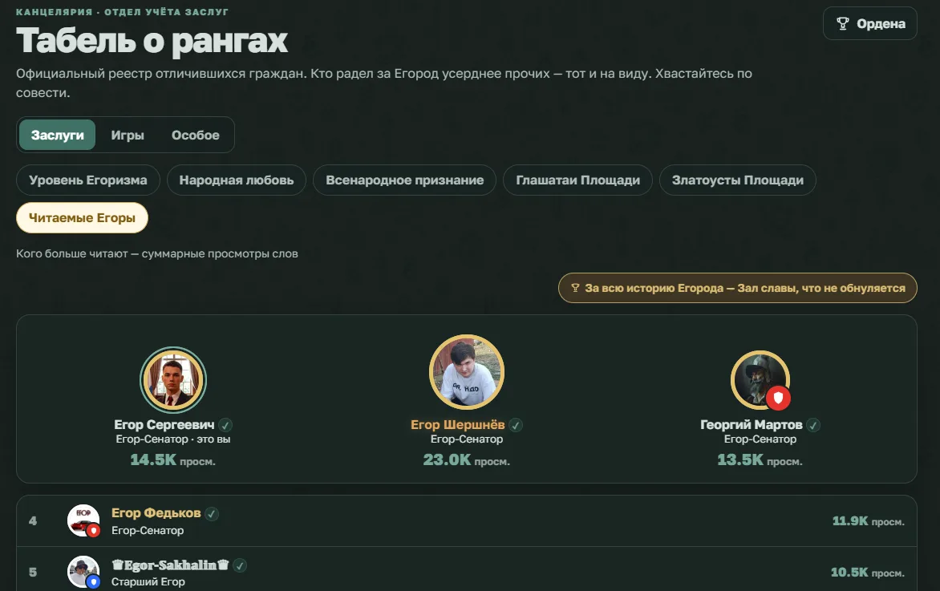Viewport: 940px width, 591px height.
Task: Switch to the Игры tab
Action: point(128,135)
